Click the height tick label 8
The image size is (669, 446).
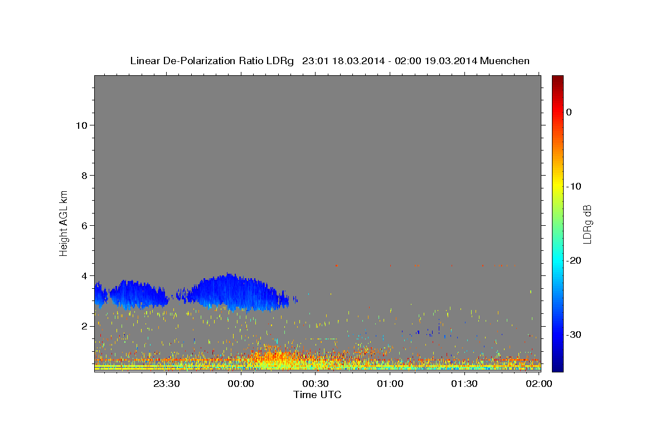pyautogui.click(x=85, y=175)
